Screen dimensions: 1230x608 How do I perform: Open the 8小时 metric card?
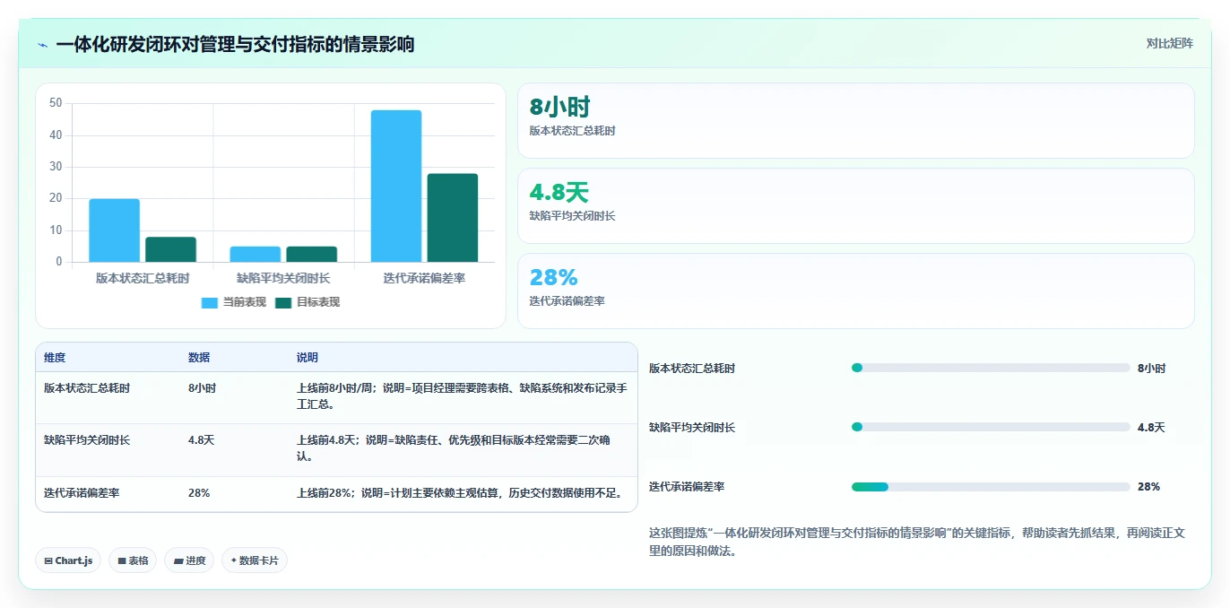coord(856,120)
